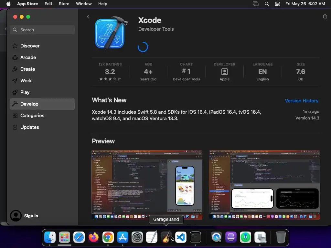Go back with the chevron arrow
The width and height of the screenshot is (331, 248).
point(88,17)
